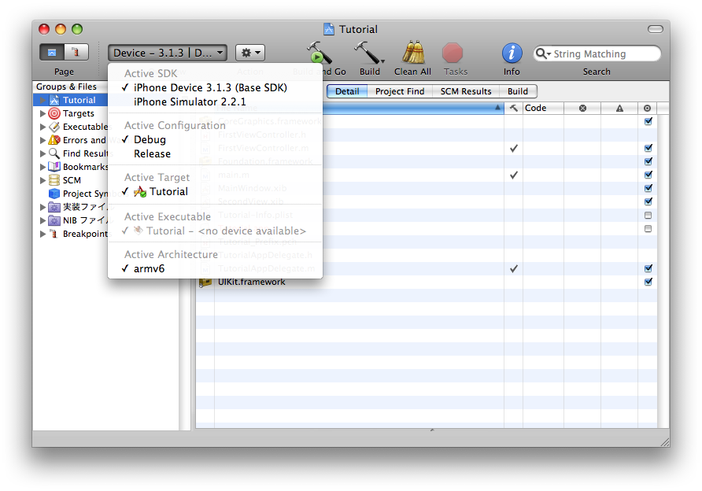Expand the Targets group disclosure triangle
This screenshot has width=702, height=491.
coord(42,113)
